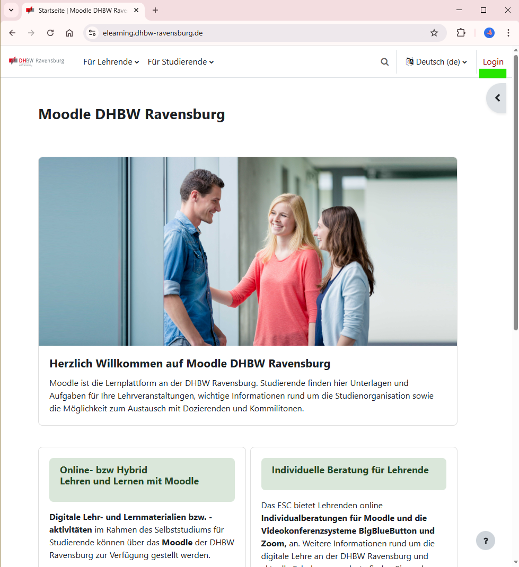Click the Online- bzw Hybrid Lehren heading
The image size is (519, 567).
click(129, 475)
